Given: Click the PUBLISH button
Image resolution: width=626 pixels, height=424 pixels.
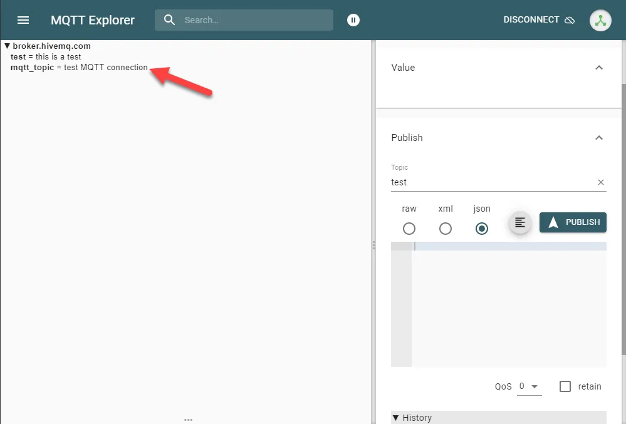Looking at the screenshot, I should point(573,222).
